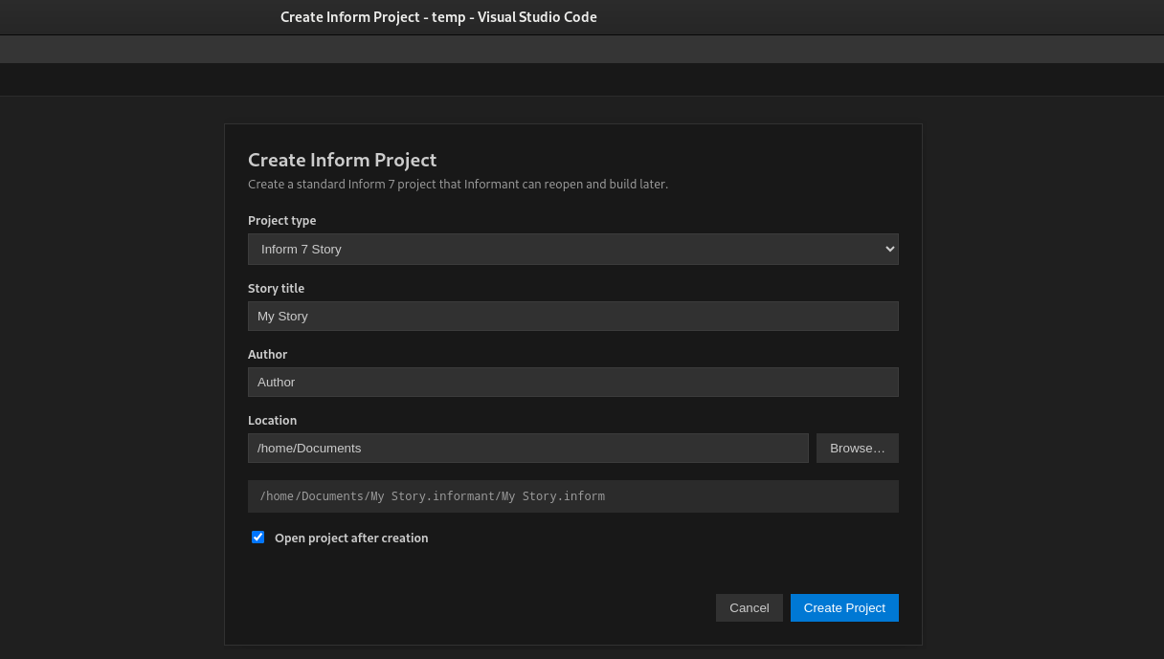
Task: Select the dialog description text
Action: [458, 184]
